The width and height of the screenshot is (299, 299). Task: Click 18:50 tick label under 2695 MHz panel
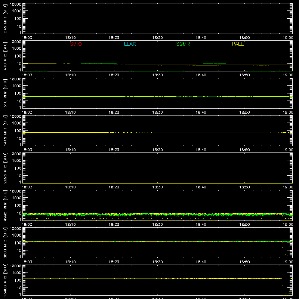(x=244, y=187)
